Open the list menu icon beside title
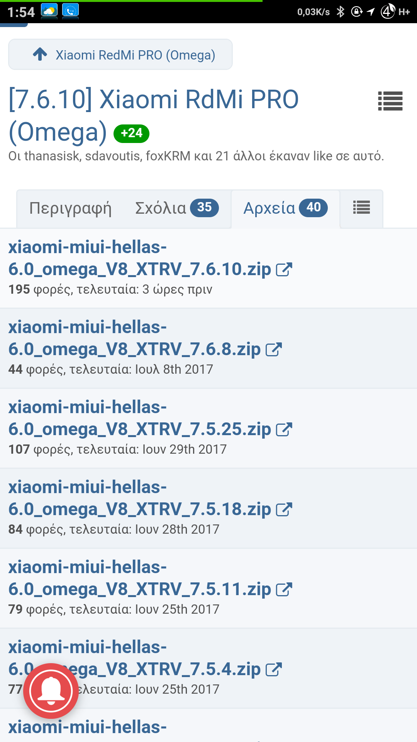The height and width of the screenshot is (742, 417). pyautogui.click(x=390, y=101)
